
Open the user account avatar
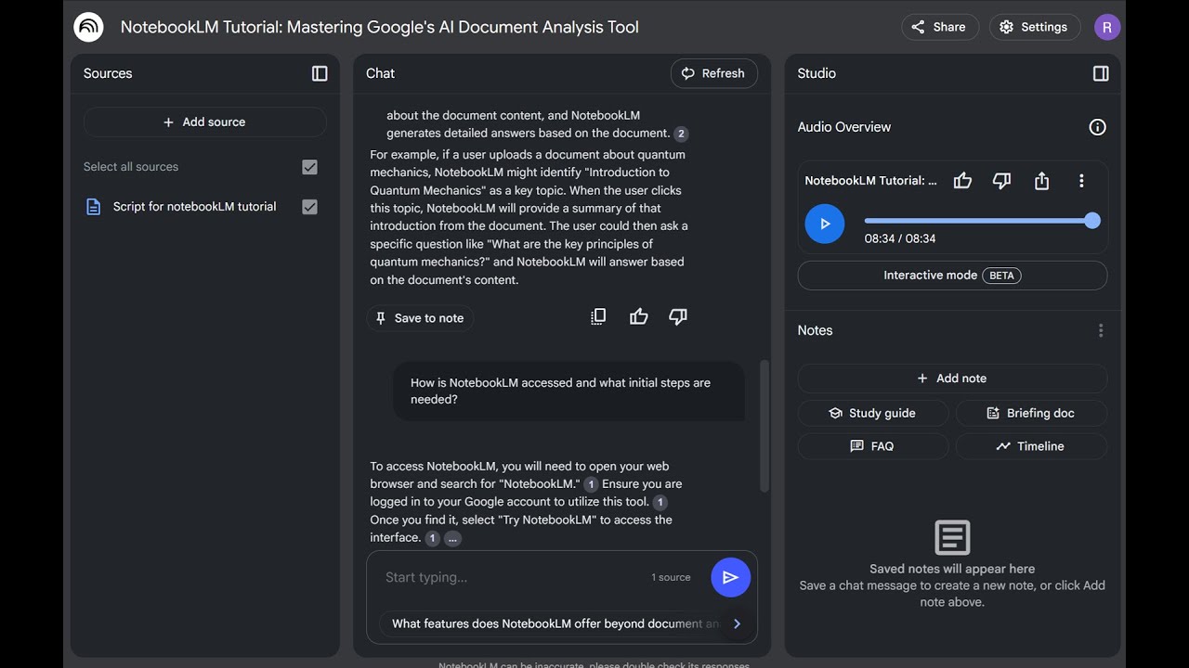click(x=1107, y=27)
